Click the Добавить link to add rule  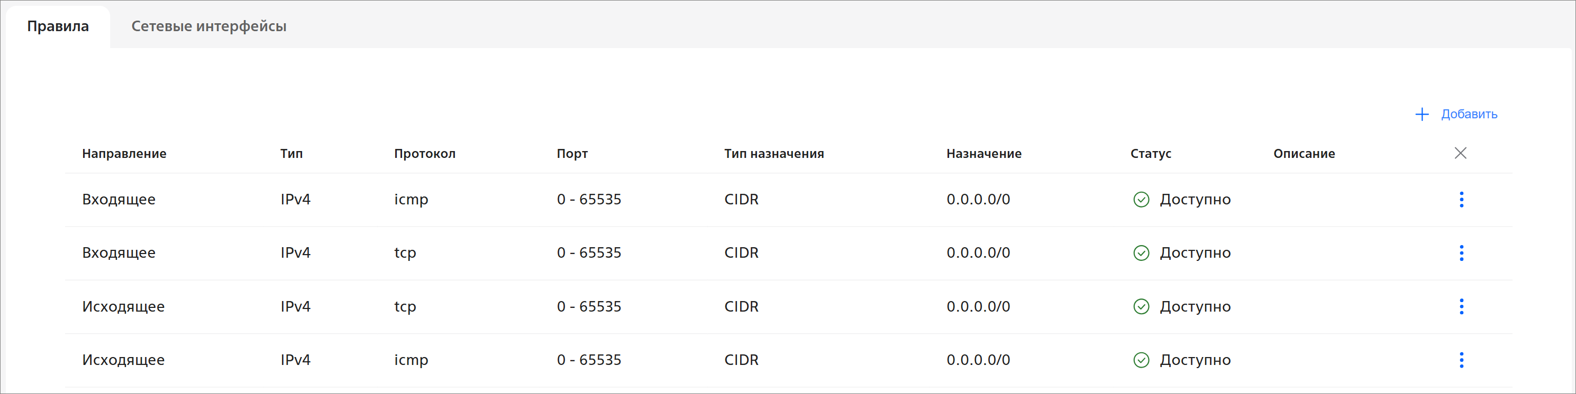tap(1468, 114)
